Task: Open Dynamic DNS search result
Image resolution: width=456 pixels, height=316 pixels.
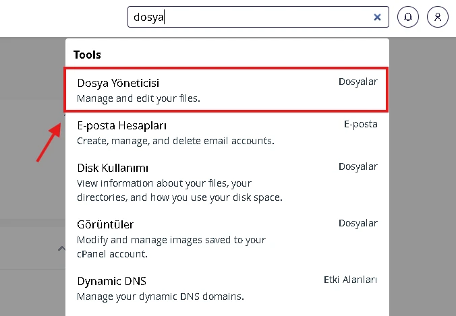Action: click(227, 288)
